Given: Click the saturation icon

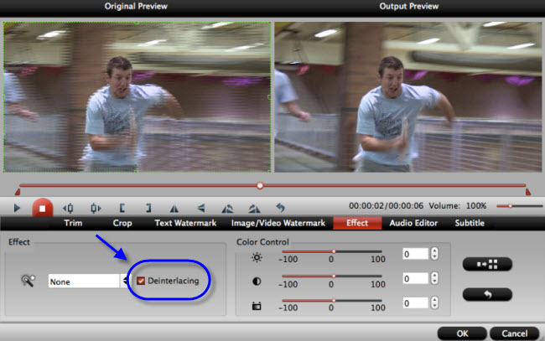Looking at the screenshot, I should point(257,306).
